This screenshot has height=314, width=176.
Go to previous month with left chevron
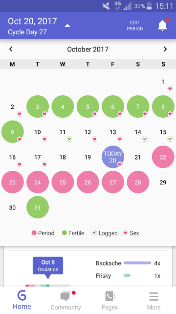click(11, 49)
